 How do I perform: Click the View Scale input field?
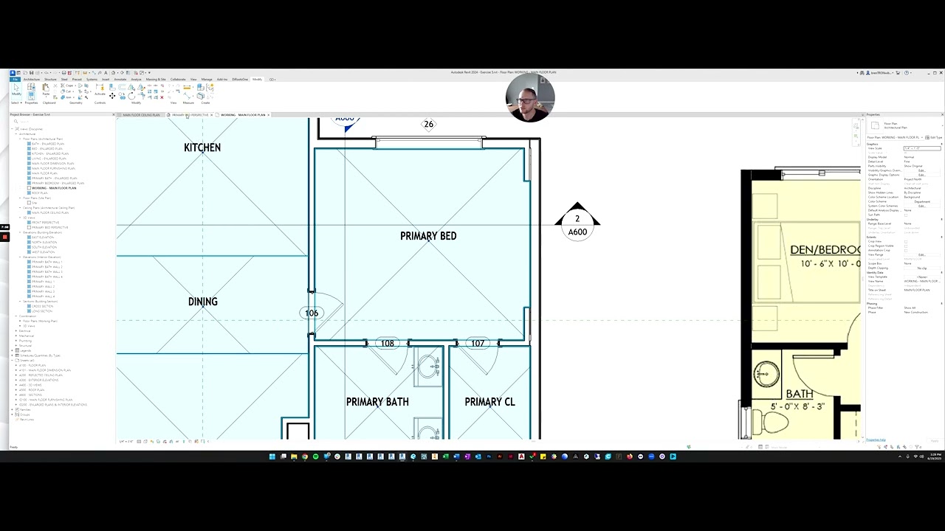921,148
